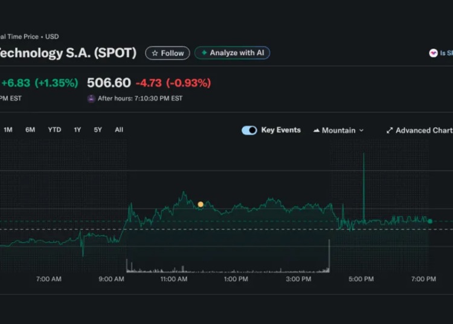Click the Technology S.A. (SPOT) title
Image resolution: width=453 pixels, height=324 pixels.
tap(68, 53)
